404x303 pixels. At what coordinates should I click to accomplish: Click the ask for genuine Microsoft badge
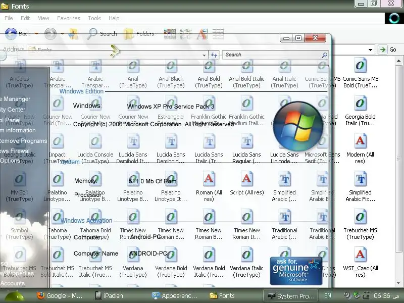click(296, 271)
